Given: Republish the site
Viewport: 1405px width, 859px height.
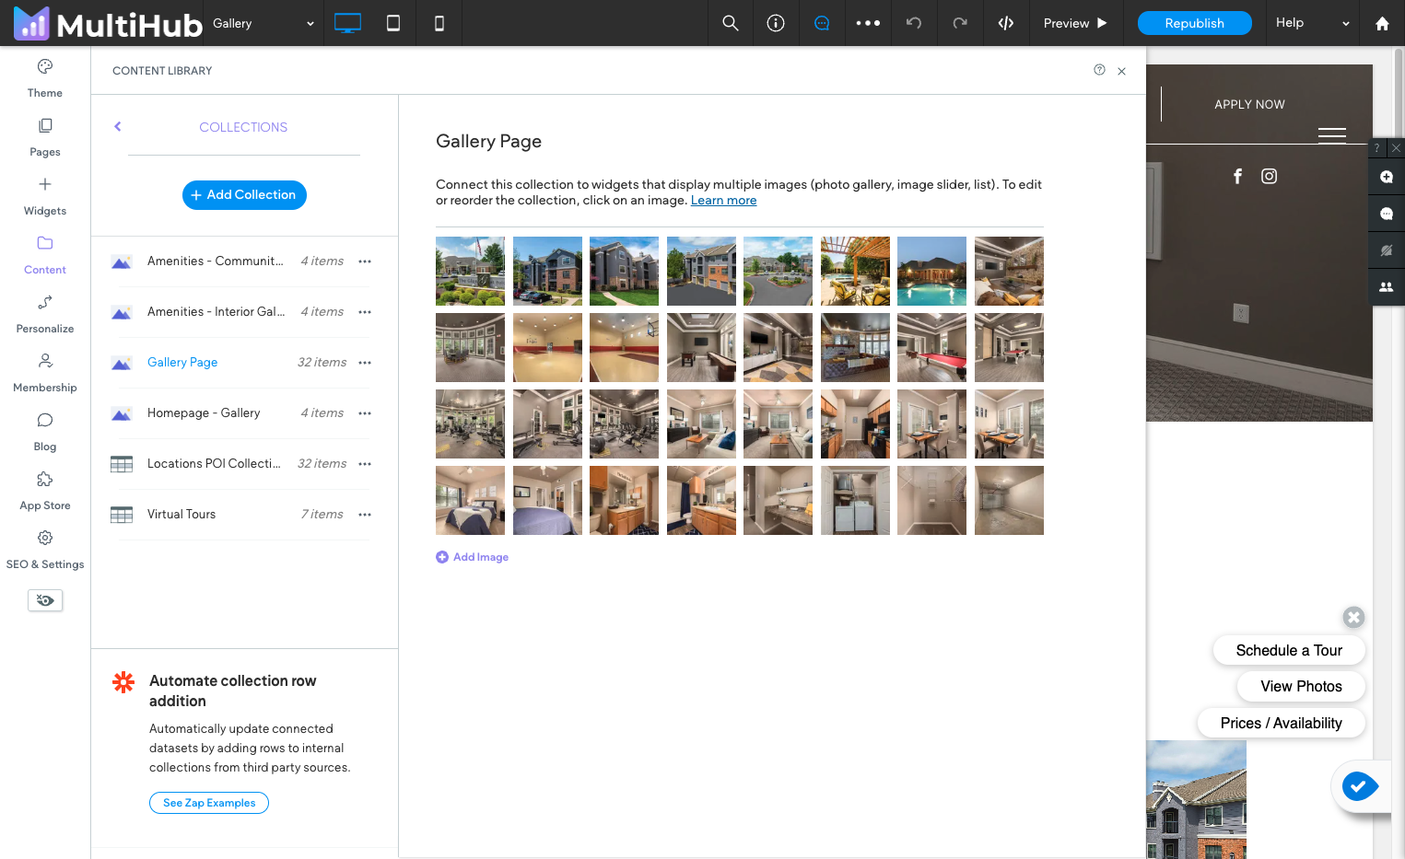Looking at the screenshot, I should pos(1194,23).
